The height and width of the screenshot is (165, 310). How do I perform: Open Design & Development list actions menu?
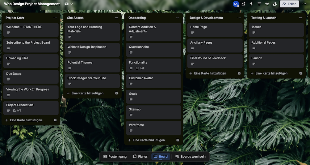239,18
